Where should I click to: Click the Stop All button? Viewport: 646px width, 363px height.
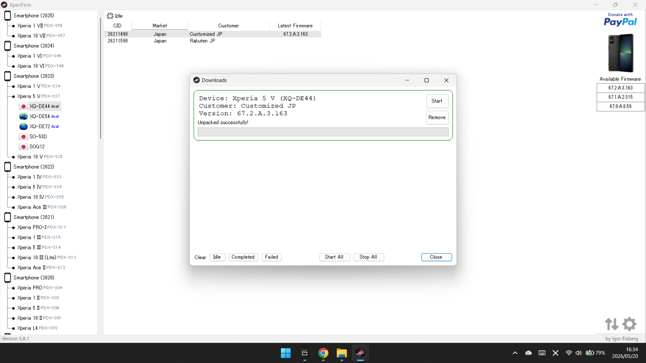(x=368, y=257)
